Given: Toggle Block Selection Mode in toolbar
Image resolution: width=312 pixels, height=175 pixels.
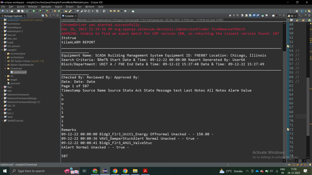Looking at the screenshot, I should coord(89,11).
